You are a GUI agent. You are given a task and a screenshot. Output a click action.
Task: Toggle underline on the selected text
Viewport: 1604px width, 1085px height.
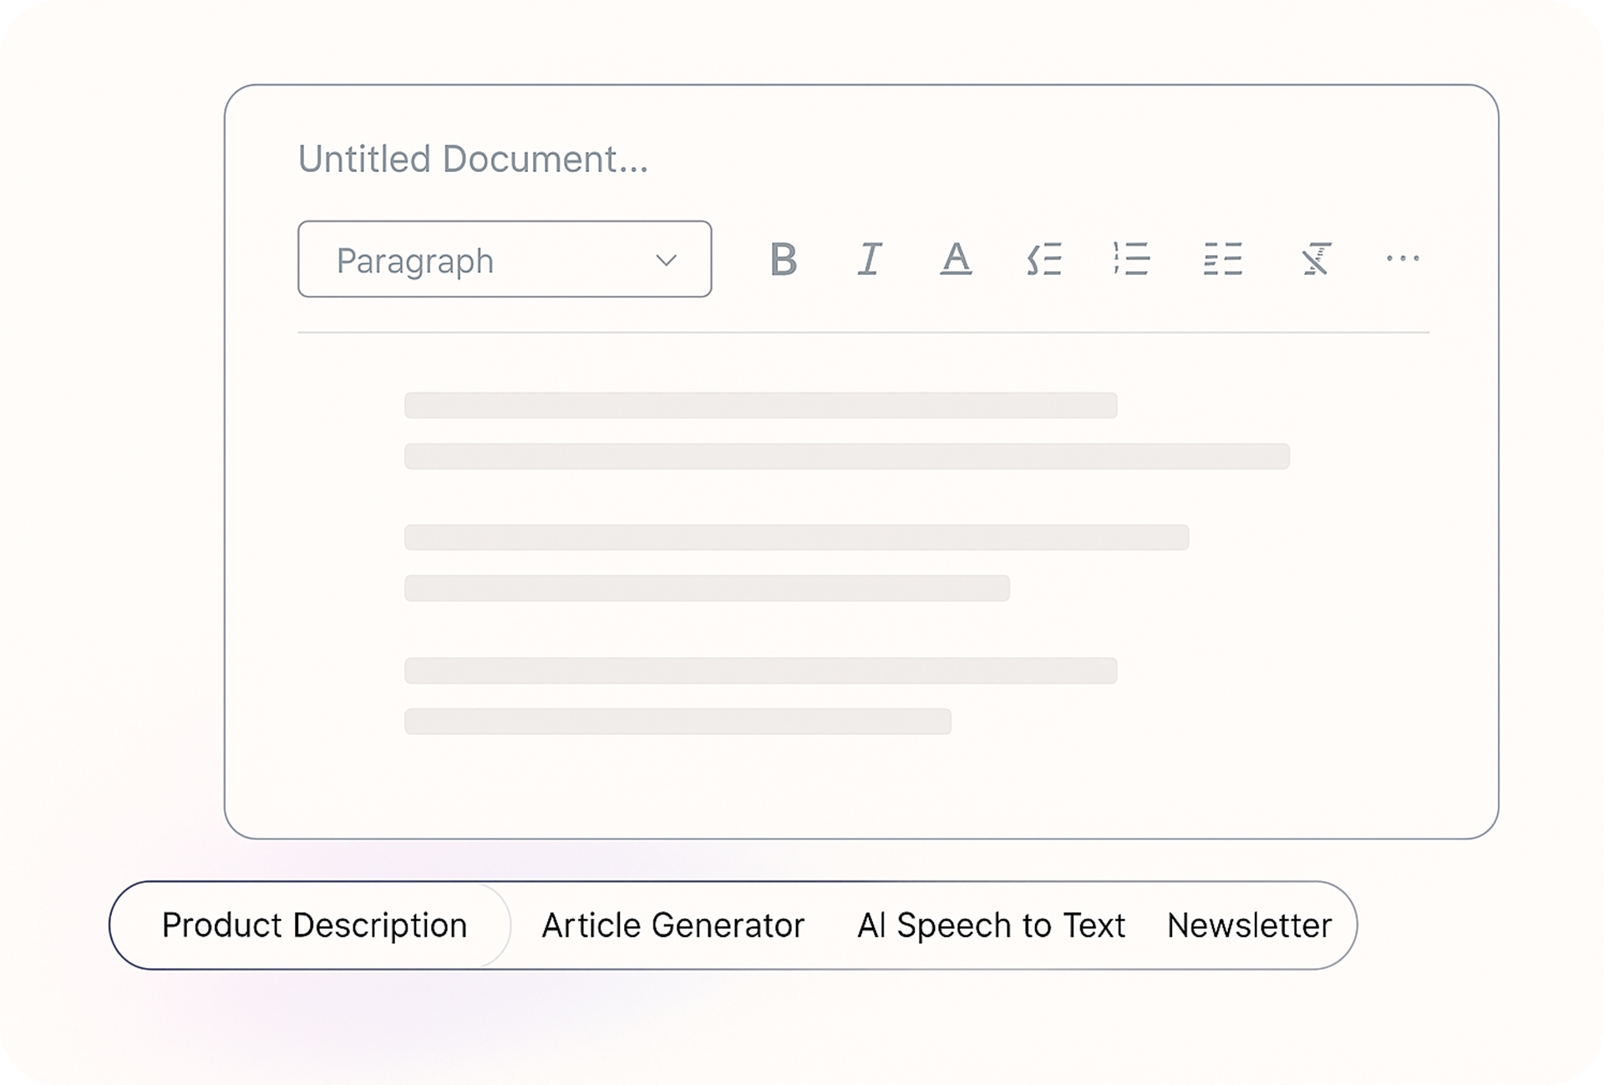(x=957, y=260)
